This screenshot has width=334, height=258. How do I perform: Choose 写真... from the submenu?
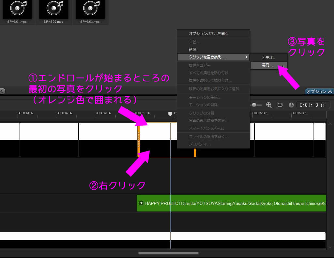pos(269,65)
